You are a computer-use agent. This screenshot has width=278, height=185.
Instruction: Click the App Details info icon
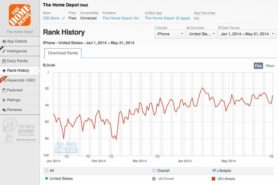(x=4, y=42)
